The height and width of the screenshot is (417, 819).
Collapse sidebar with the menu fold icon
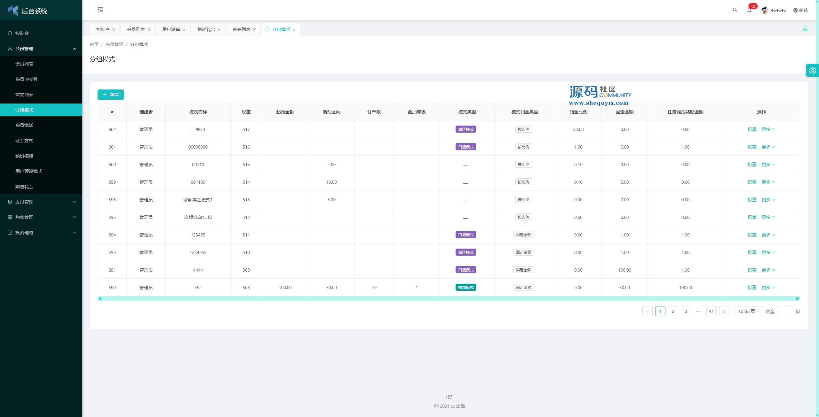(100, 10)
